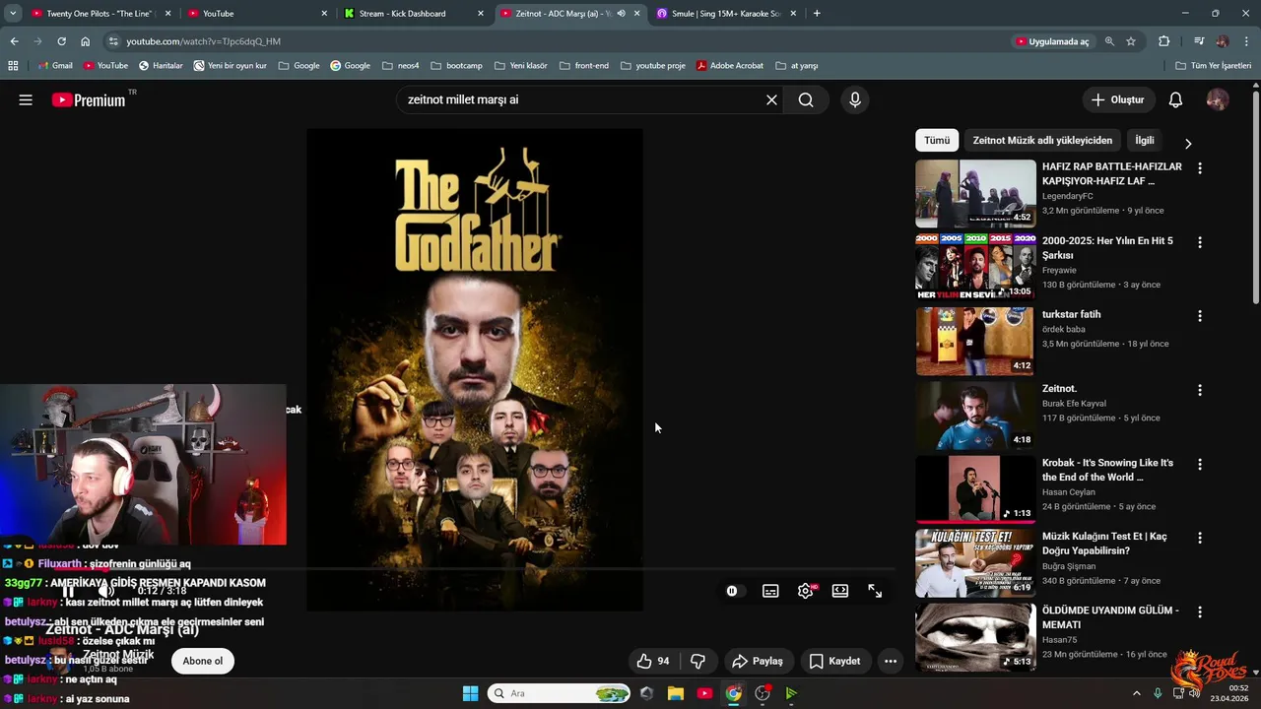Open the youtube proje bookmark folder

tap(653, 66)
